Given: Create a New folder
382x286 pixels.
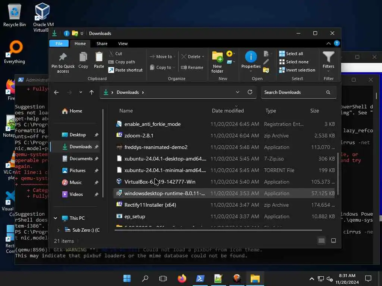Looking at the screenshot, I should tap(217, 62).
